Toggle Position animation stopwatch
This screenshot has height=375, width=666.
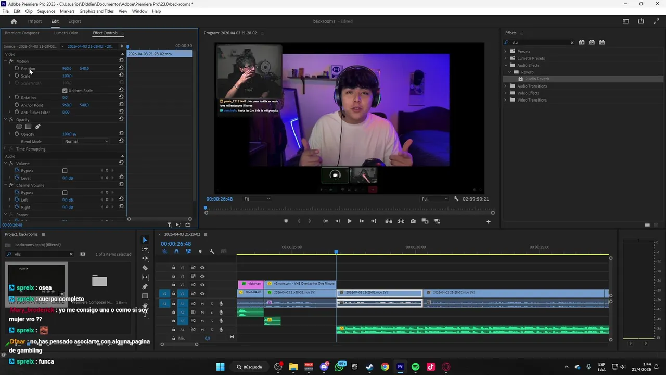(x=17, y=68)
